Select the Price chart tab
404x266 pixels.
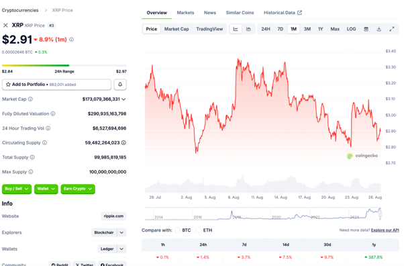152,29
